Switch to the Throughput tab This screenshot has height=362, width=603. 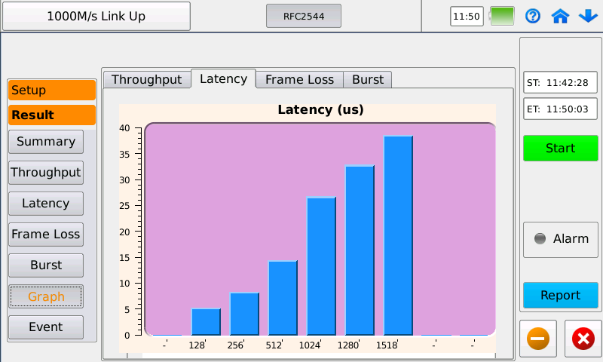tap(146, 79)
